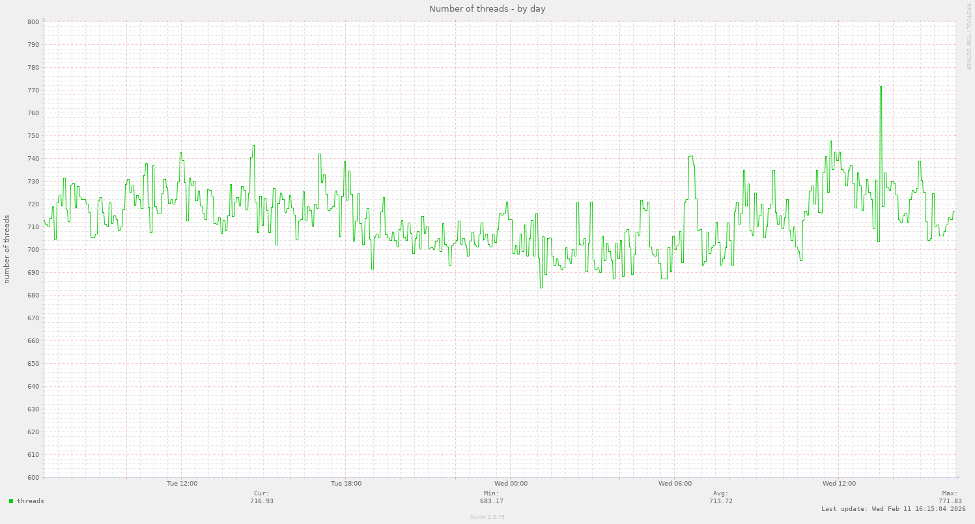Click the RRDTOOL / TOBI OETIKER watermark
Image resolution: width=975 pixels, height=524 pixels.
968,36
